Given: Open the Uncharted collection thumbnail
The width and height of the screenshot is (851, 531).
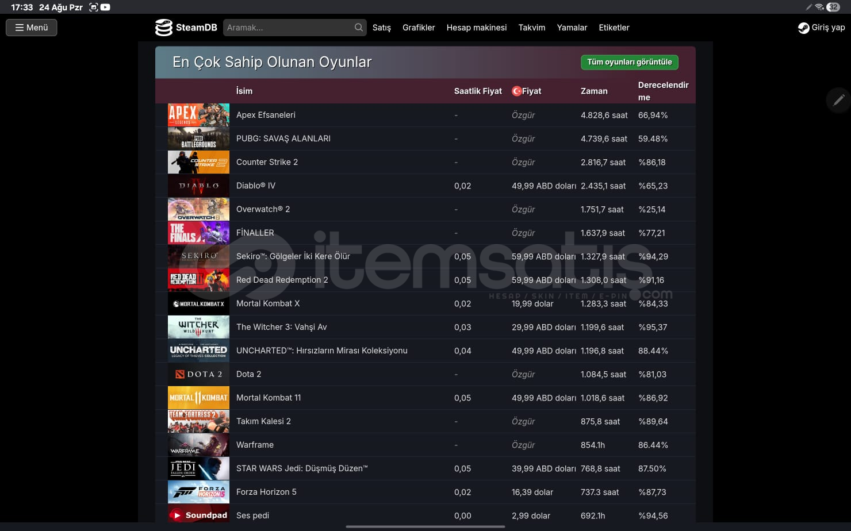Looking at the screenshot, I should pyautogui.click(x=198, y=351).
